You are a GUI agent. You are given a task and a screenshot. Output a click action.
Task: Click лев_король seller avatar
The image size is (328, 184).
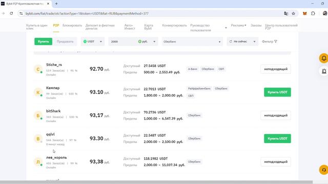pos(38,162)
